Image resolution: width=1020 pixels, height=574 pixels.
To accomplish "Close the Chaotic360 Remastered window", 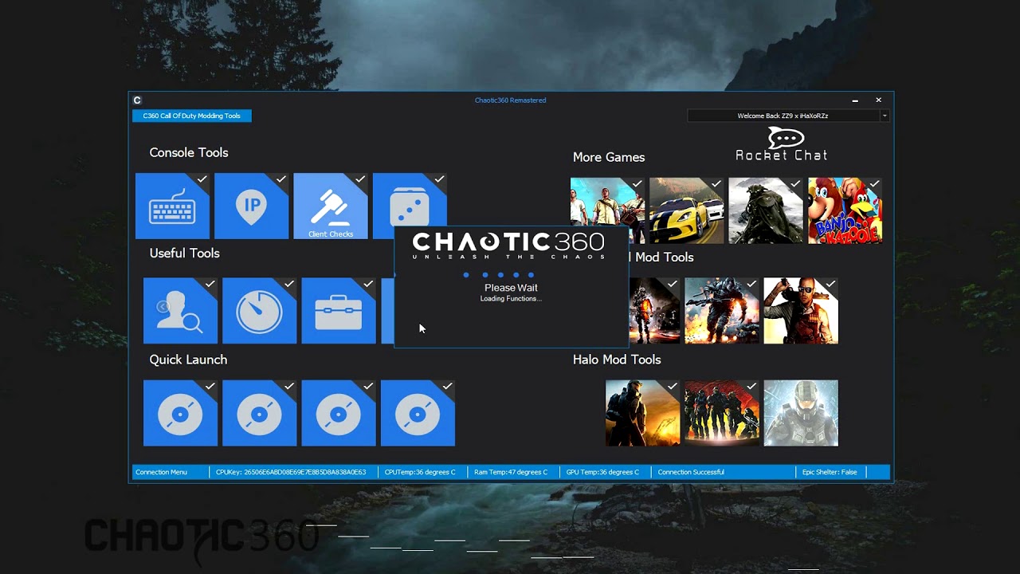I will 879,100.
